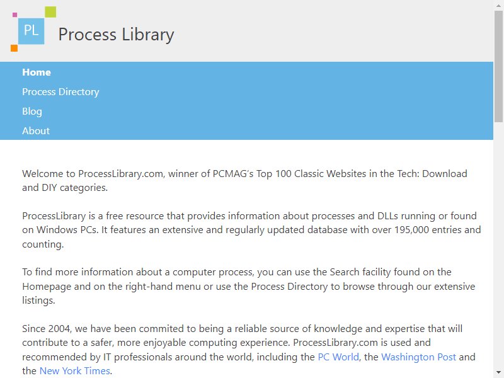Go to the Home menu item
The image size is (504, 378).
pos(37,72)
